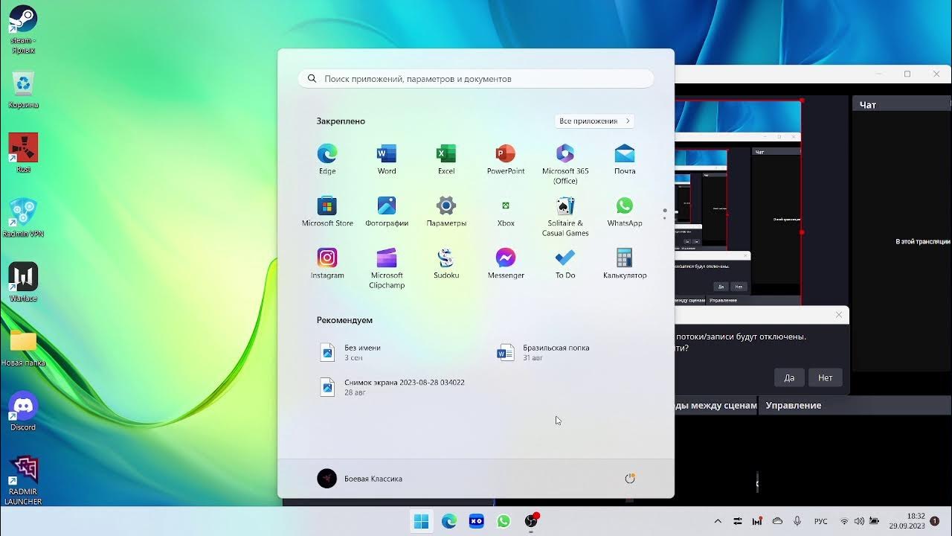
Task: Click the Windows Start button on taskbar
Action: point(421,521)
